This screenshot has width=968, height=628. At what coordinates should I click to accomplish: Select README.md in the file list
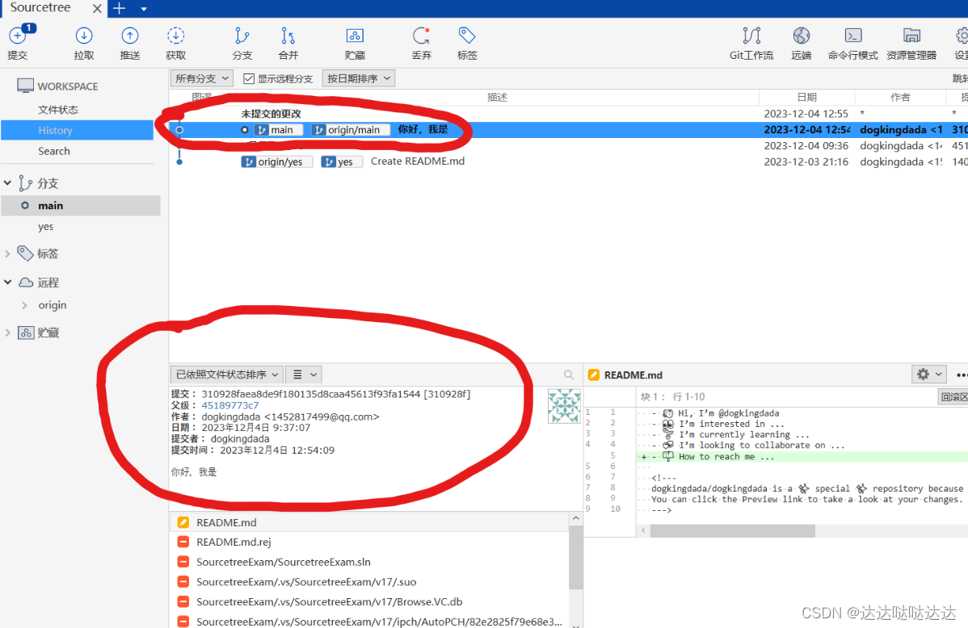click(369, 522)
